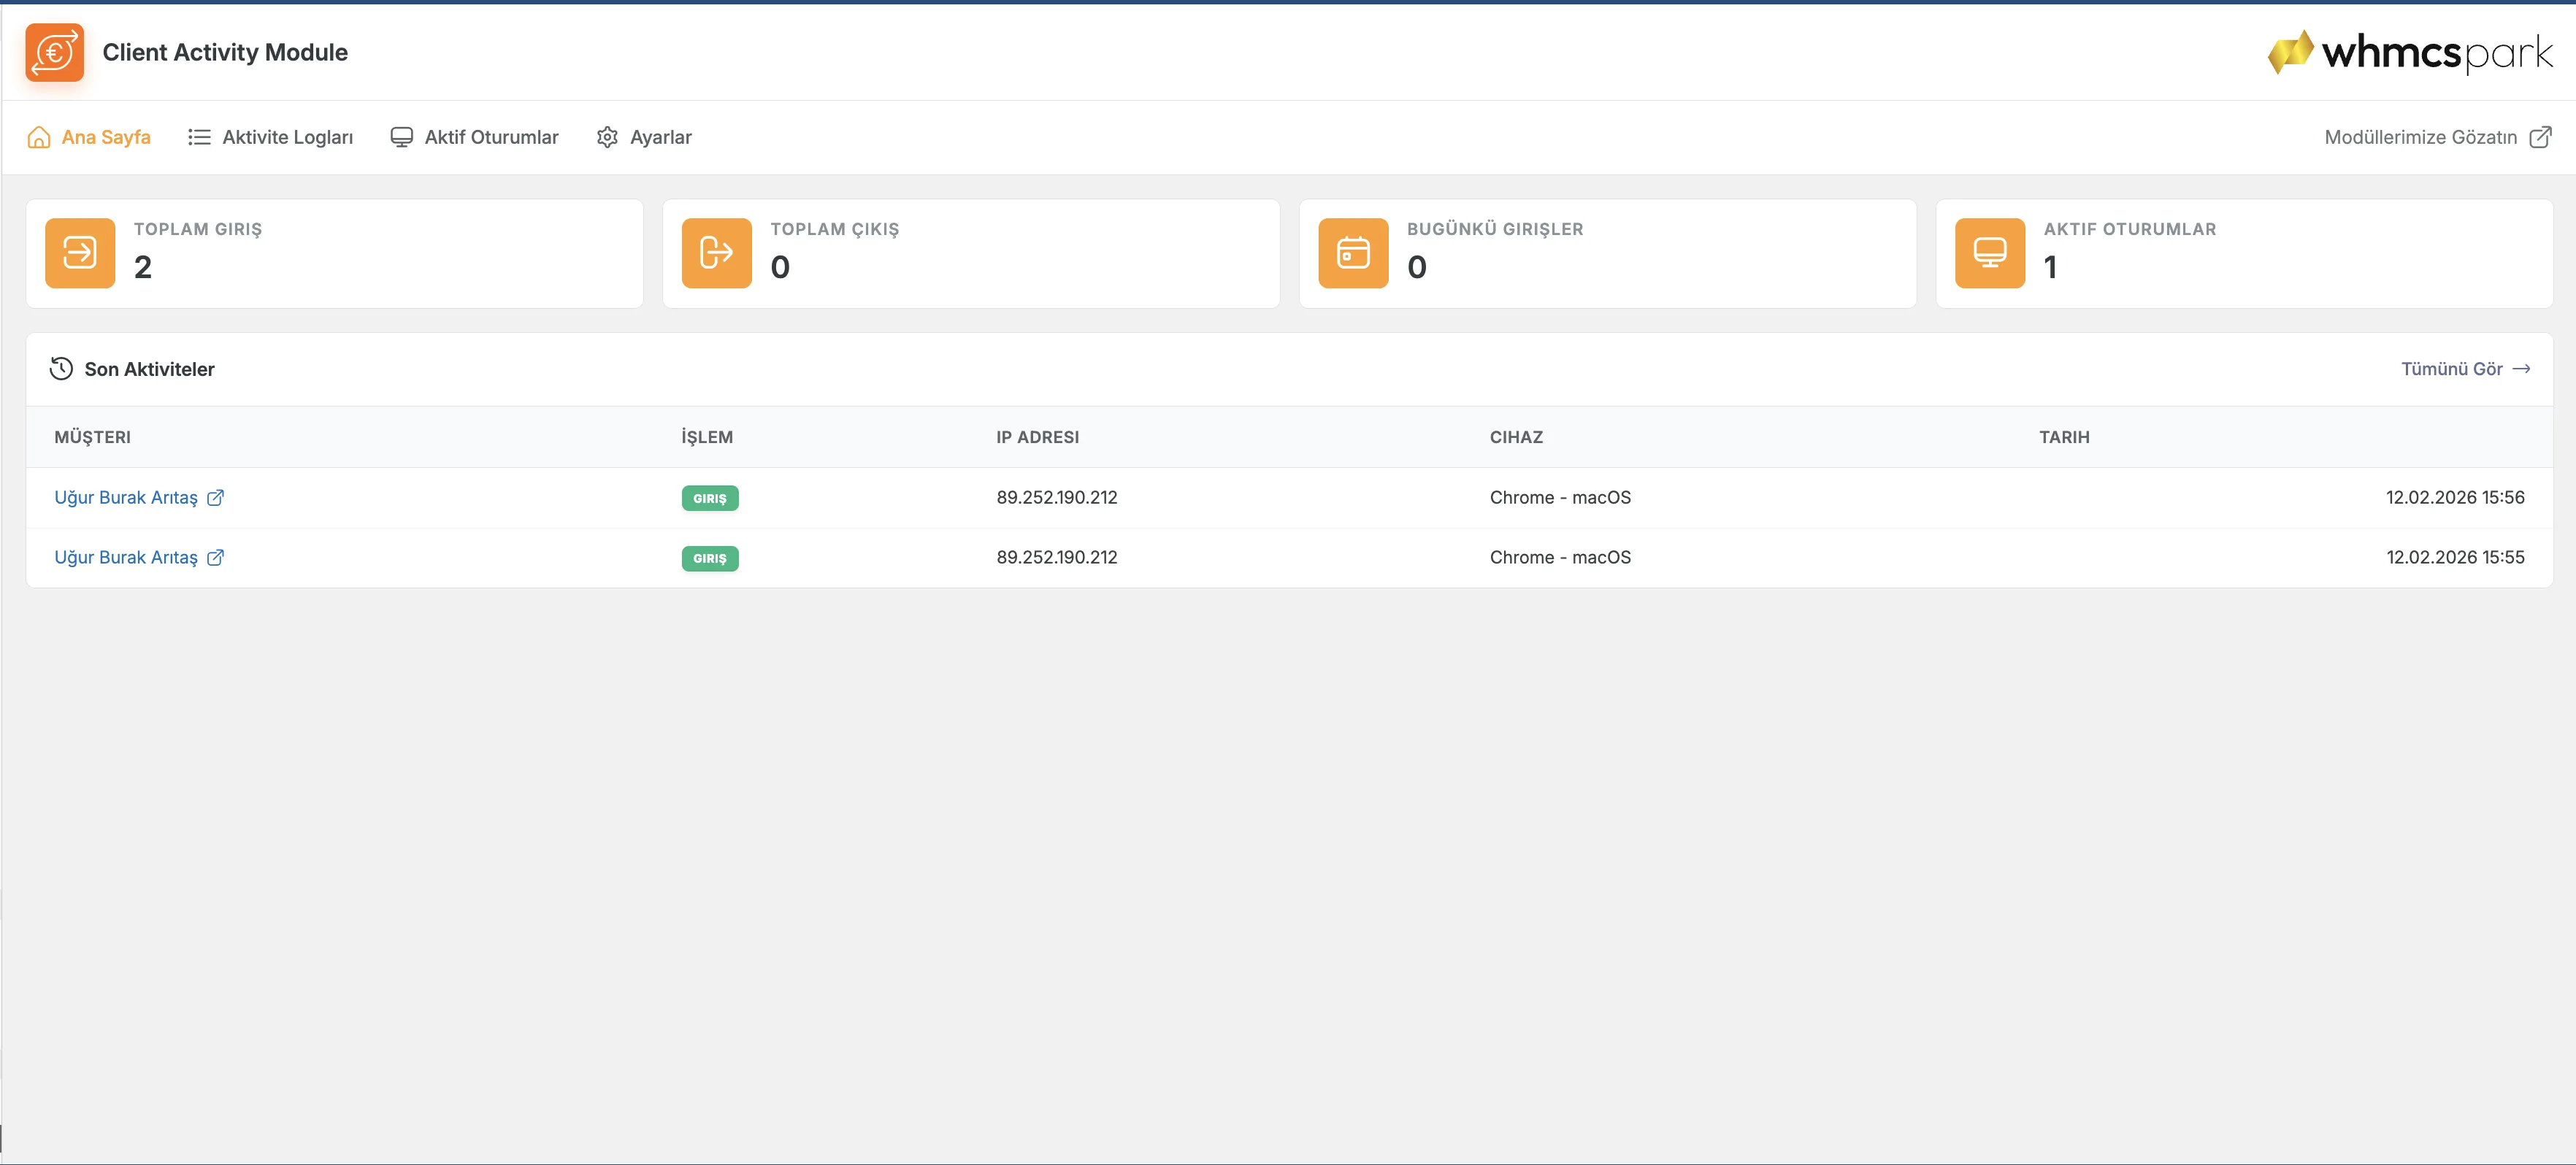Image resolution: width=2576 pixels, height=1165 pixels.
Task: Click the Bugünkü Girişler calendar icon
Action: pyautogui.click(x=1353, y=253)
